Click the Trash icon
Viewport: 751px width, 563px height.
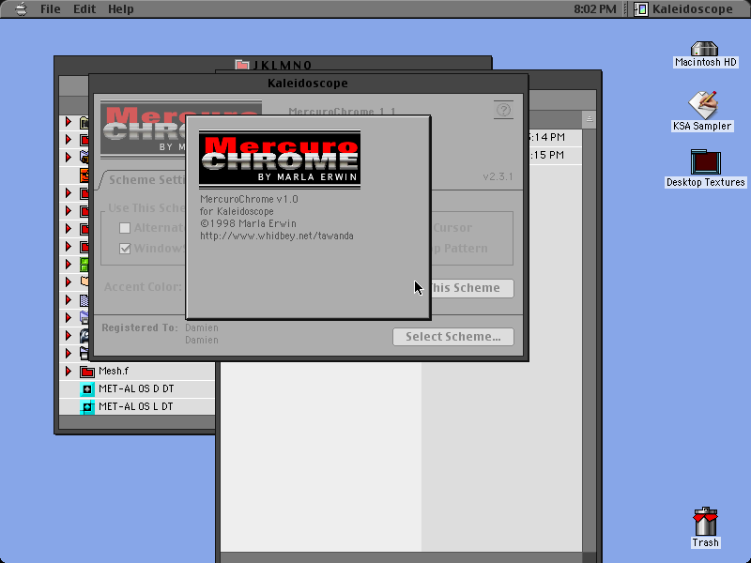click(x=706, y=522)
